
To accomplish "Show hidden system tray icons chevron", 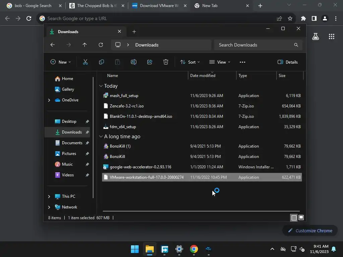I will [x=272, y=249].
